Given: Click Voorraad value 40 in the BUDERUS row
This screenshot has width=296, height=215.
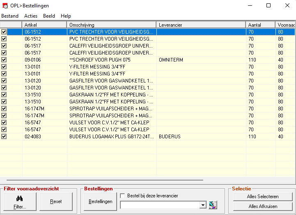Looking at the screenshot, I should 280,137.
